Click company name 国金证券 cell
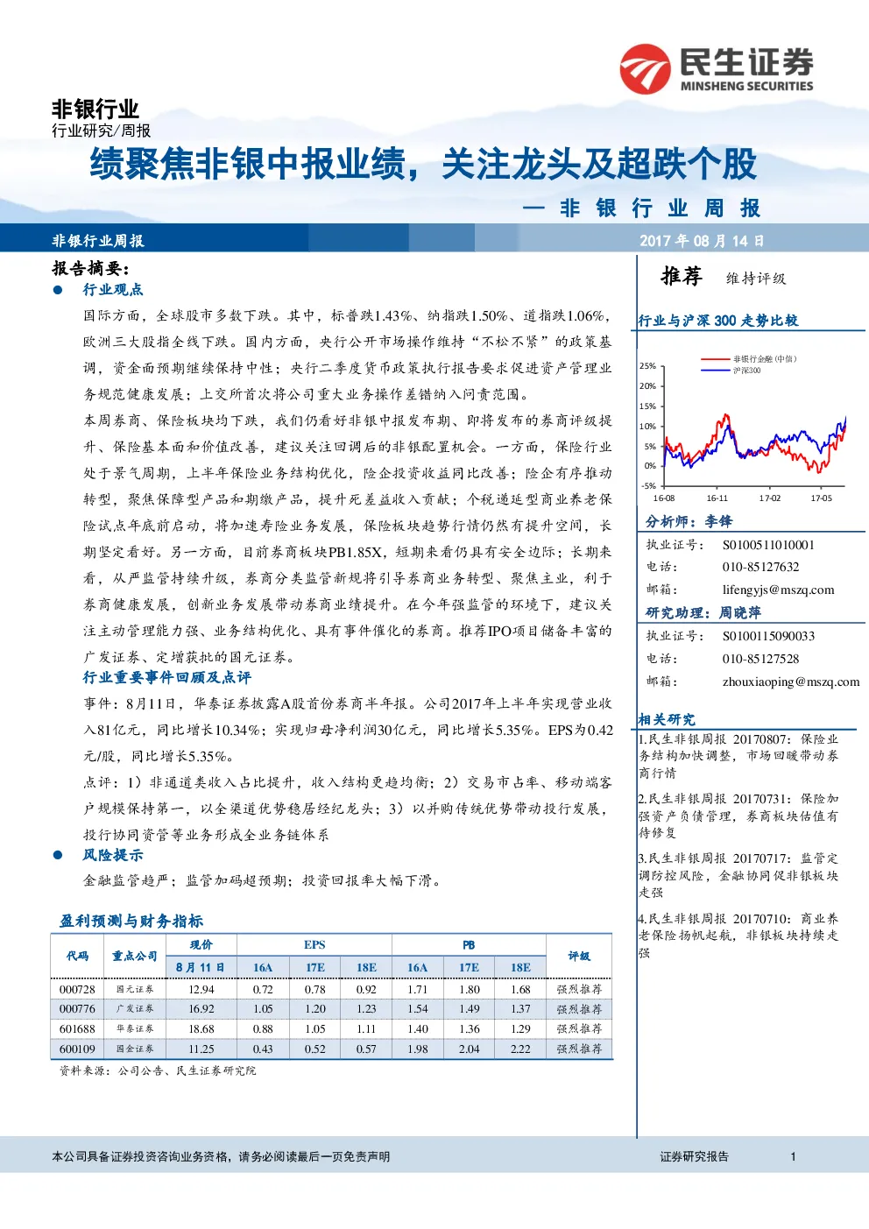 click(x=135, y=1049)
